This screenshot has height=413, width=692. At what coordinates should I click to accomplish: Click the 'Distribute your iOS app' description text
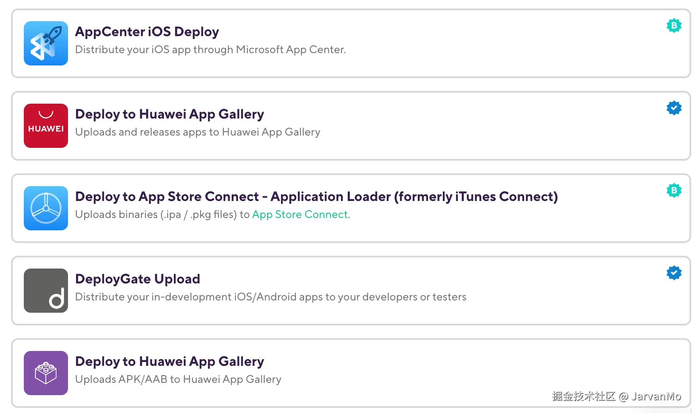coord(210,50)
